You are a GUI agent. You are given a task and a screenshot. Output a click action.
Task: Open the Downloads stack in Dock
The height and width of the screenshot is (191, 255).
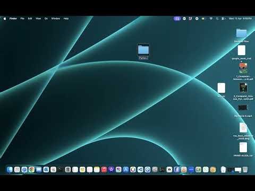pos(224,170)
